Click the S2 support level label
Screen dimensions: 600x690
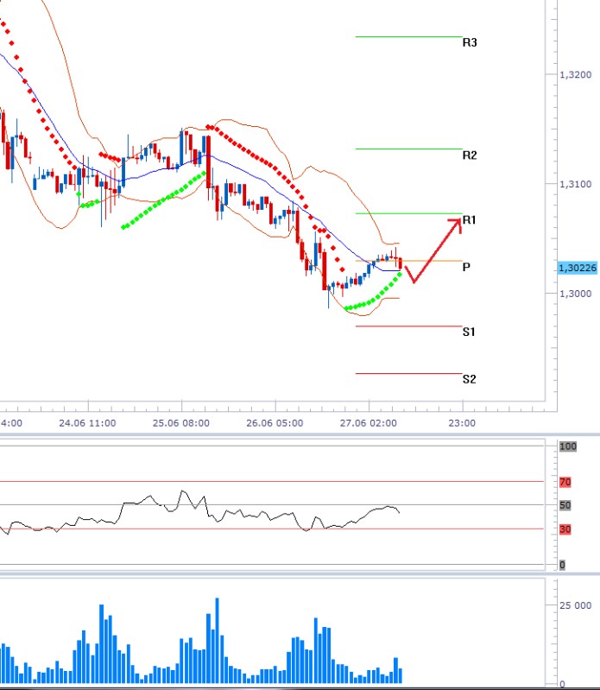point(469,379)
